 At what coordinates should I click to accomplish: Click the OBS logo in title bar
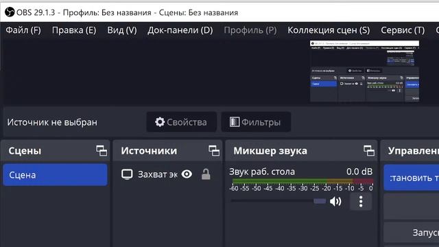click(10, 12)
